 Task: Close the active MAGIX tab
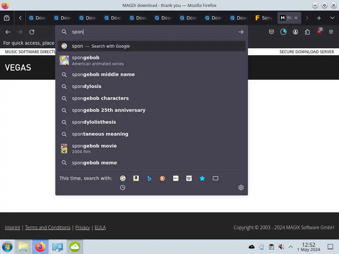pos(296,18)
